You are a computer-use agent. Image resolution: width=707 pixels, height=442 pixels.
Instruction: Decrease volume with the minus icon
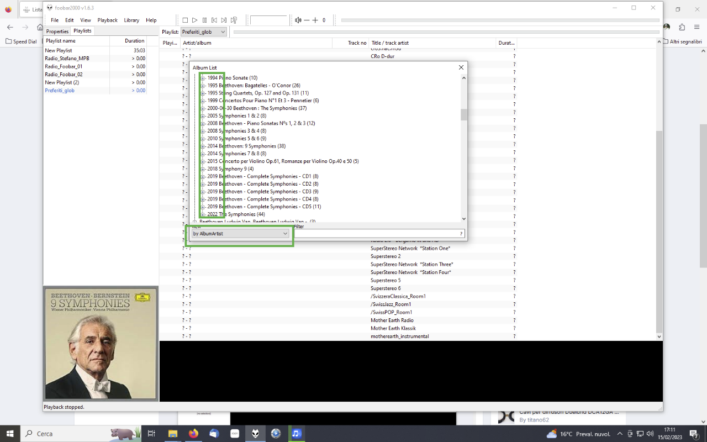(x=307, y=20)
